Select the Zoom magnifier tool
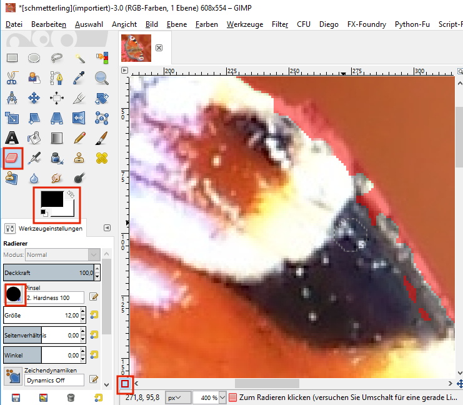 coord(102,78)
